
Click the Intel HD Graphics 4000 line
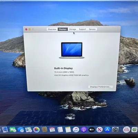71,75
